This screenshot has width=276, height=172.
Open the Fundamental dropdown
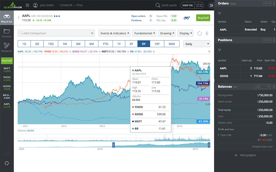tap(144, 33)
